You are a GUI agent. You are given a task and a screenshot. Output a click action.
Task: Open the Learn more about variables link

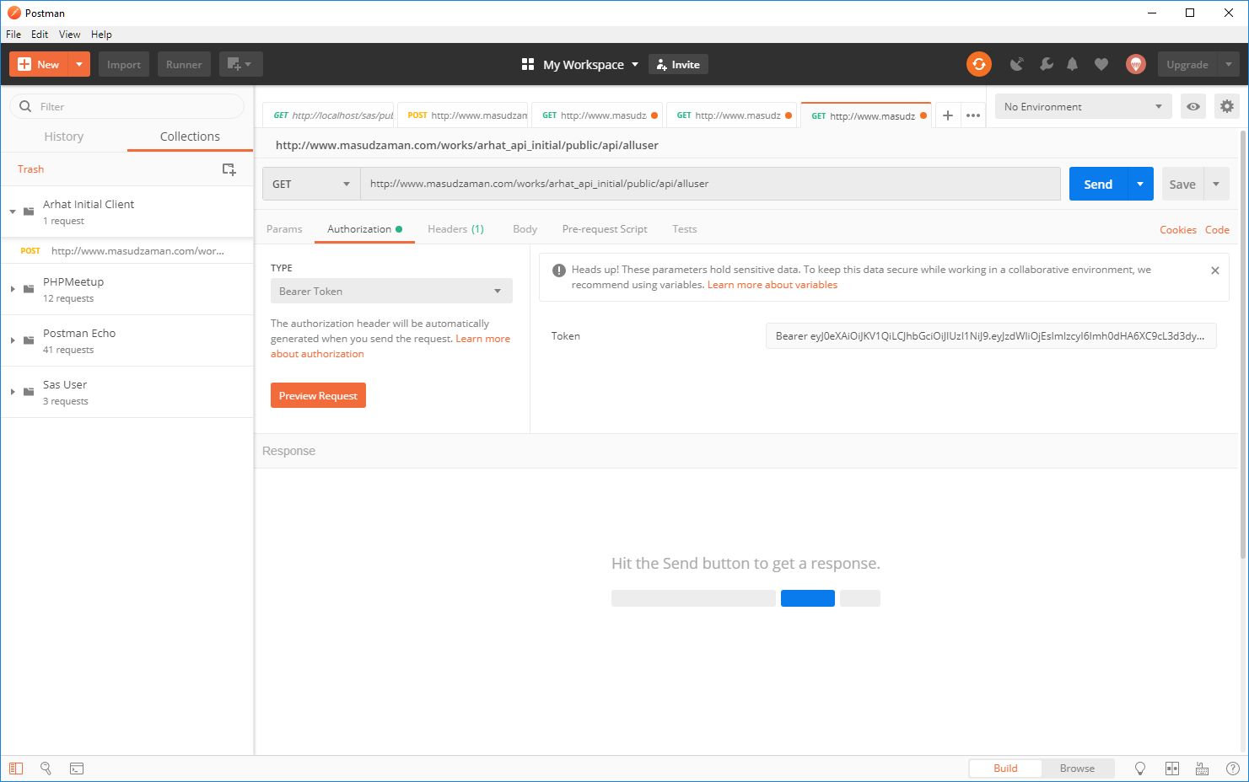772,285
